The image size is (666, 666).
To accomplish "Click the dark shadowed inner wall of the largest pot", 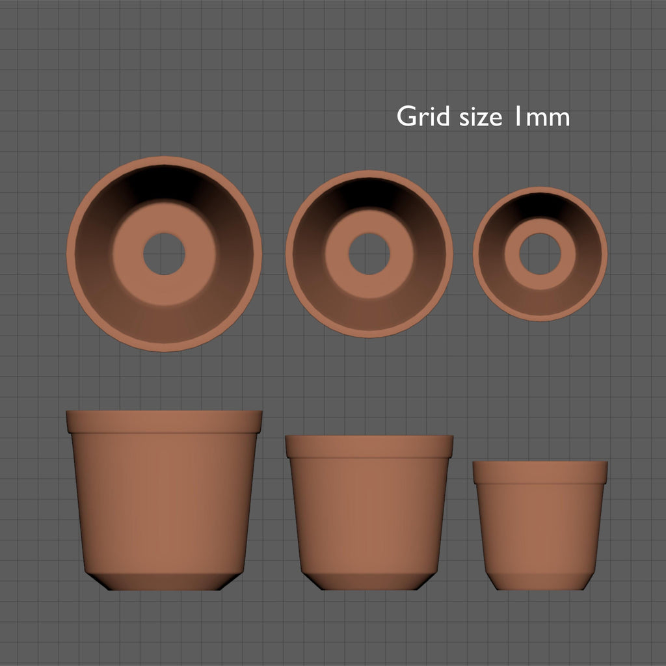I will pos(164,182).
